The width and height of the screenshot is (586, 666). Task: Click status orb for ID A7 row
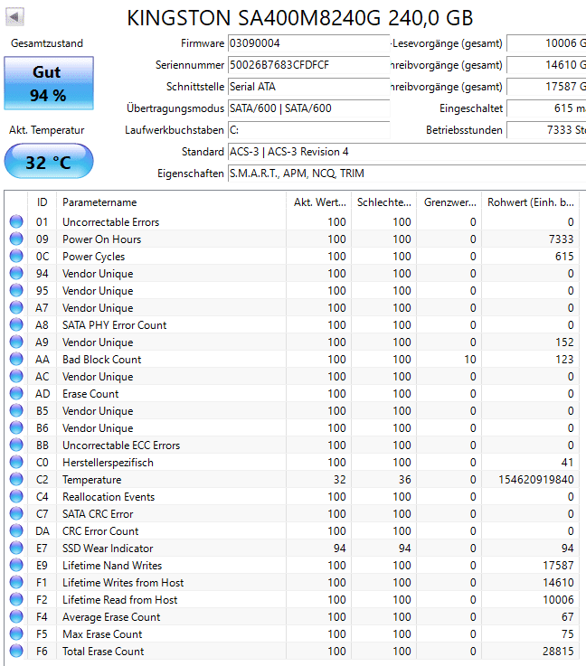click(x=16, y=307)
